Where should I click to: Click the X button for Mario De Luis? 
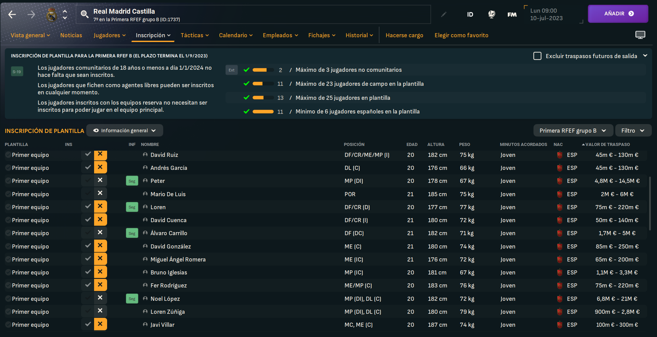coord(100,193)
